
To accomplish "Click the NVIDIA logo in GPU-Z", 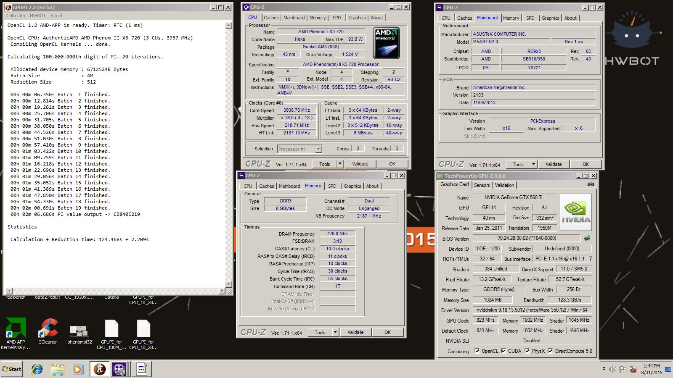I will (x=575, y=212).
